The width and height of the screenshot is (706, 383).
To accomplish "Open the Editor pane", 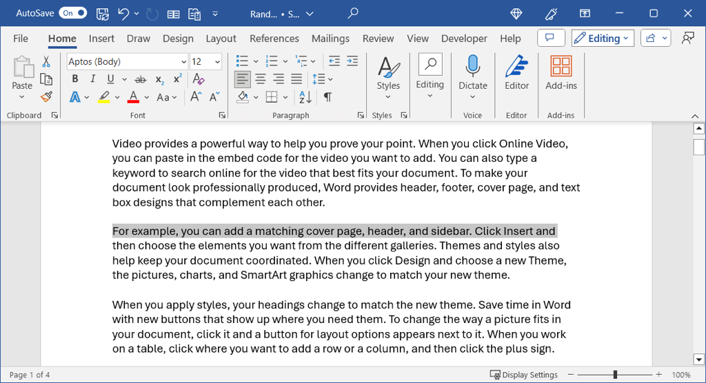I will click(516, 73).
